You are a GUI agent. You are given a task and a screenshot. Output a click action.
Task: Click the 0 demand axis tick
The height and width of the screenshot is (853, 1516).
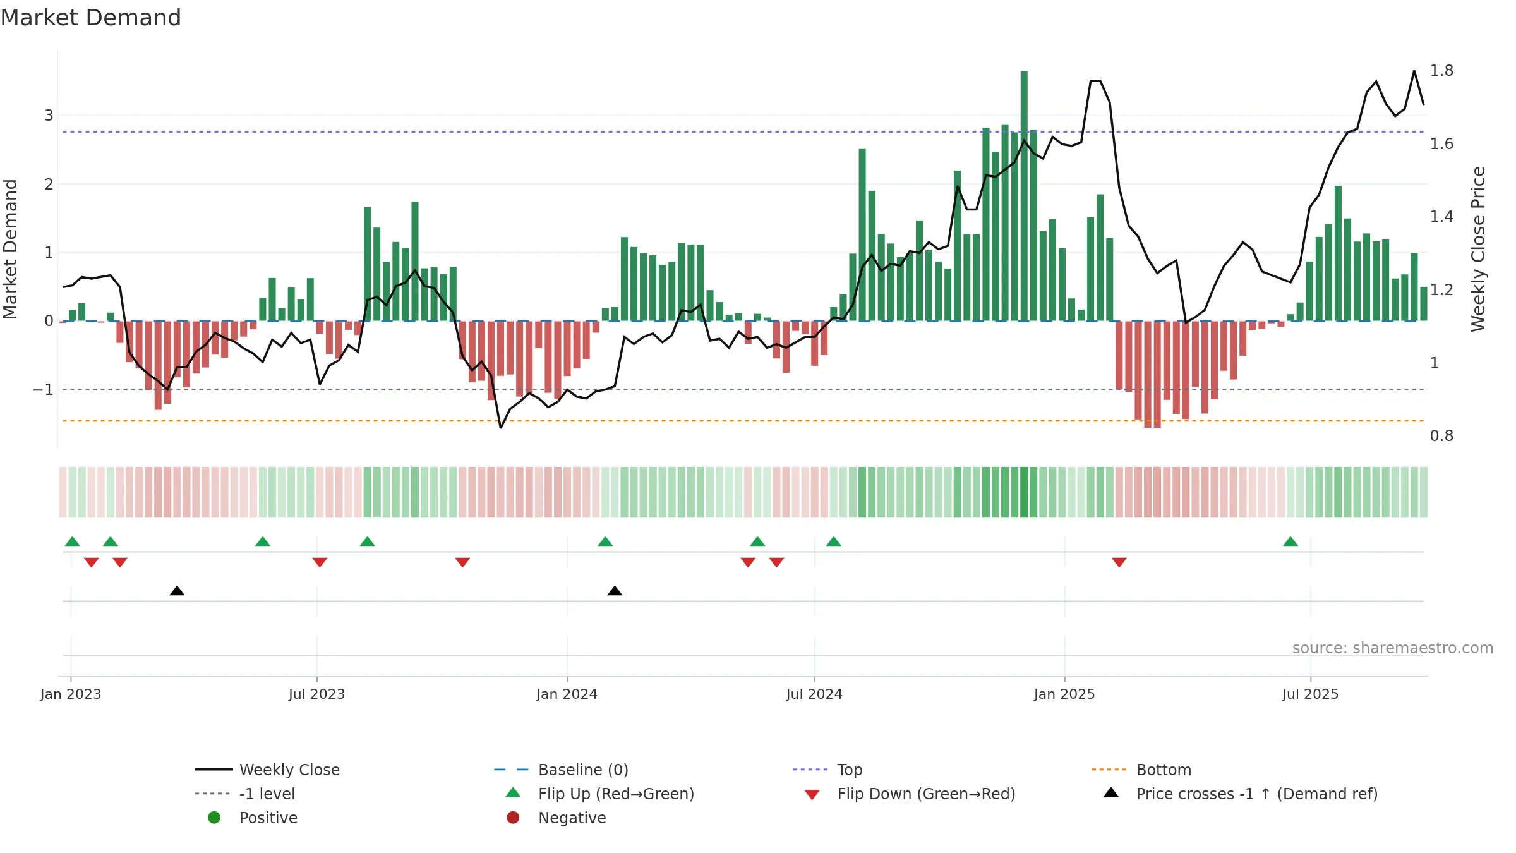49,321
